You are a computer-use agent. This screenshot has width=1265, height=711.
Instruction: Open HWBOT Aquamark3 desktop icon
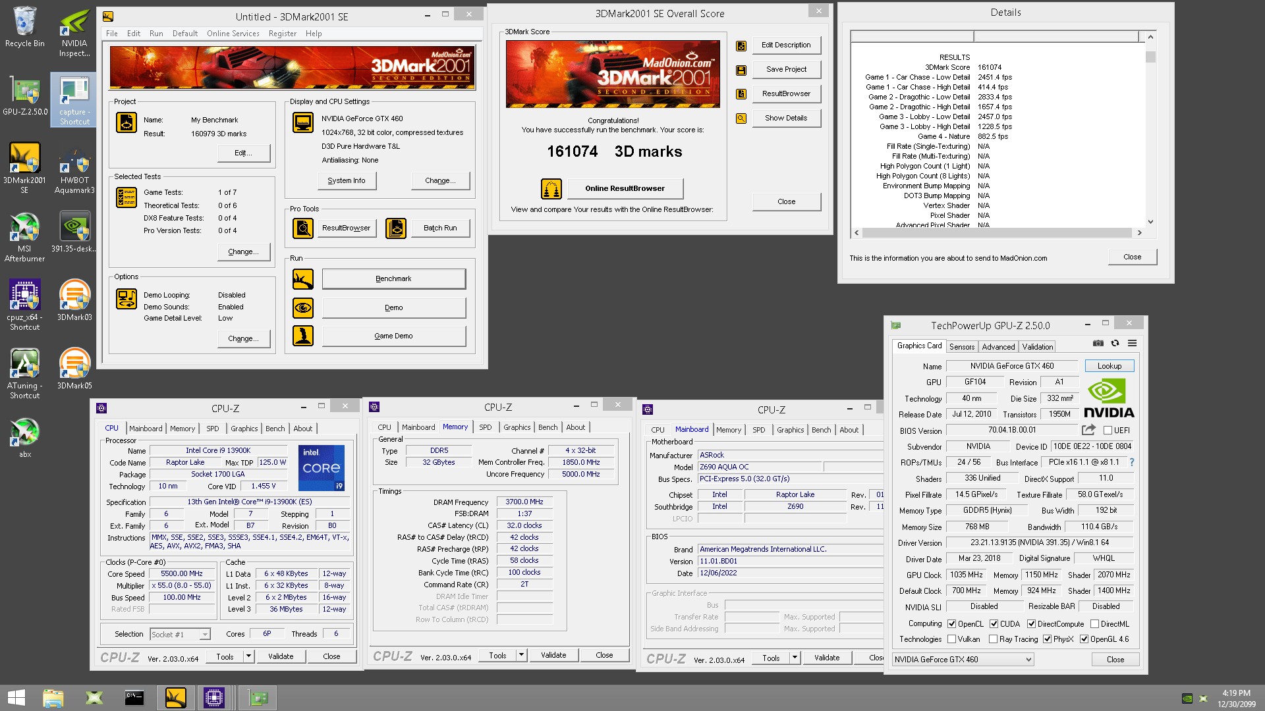(x=74, y=168)
